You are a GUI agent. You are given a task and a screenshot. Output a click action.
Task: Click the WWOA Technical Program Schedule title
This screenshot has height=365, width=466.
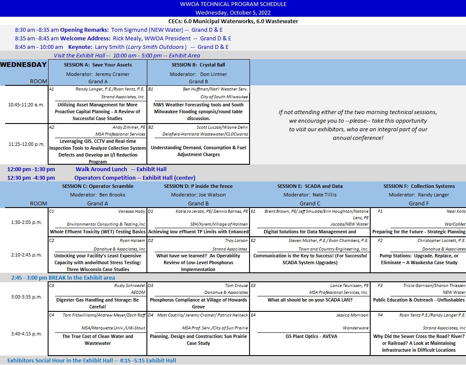coord(233,4)
